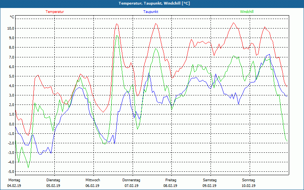Image resolution: width=304 pixels, height=190 pixels.
Task: Click the date 05.02.19
Action: point(53,186)
